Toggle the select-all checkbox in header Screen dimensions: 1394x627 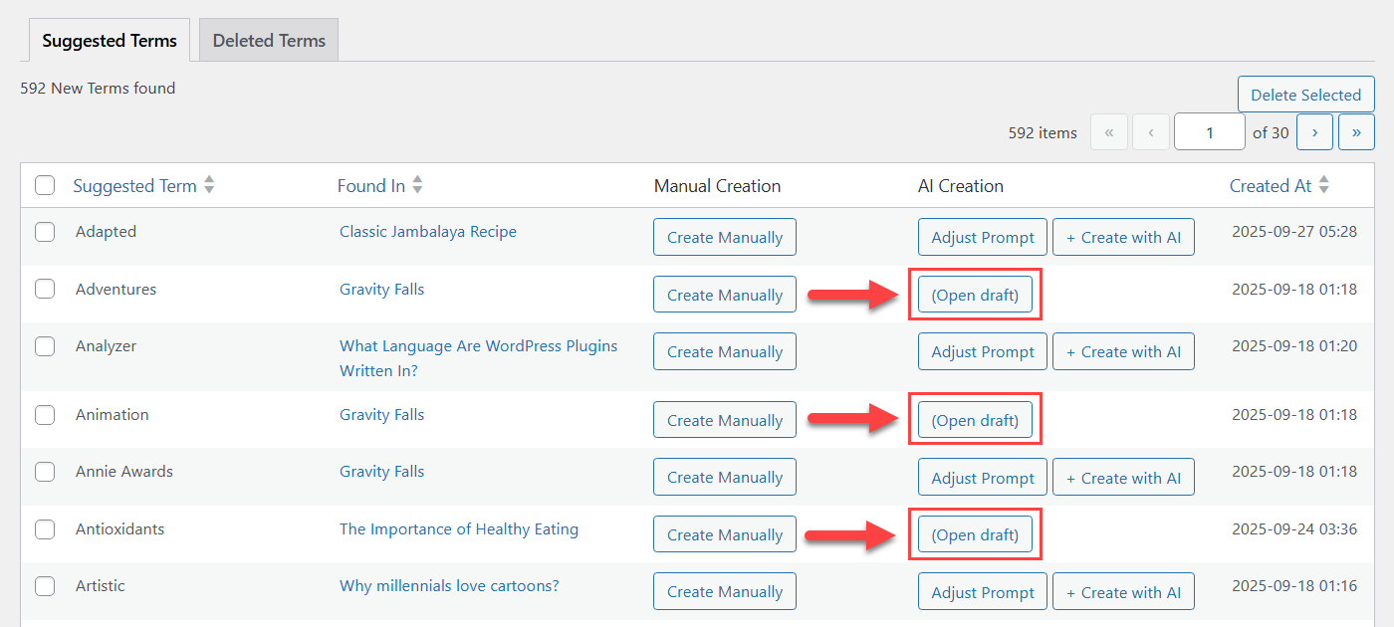[45, 185]
